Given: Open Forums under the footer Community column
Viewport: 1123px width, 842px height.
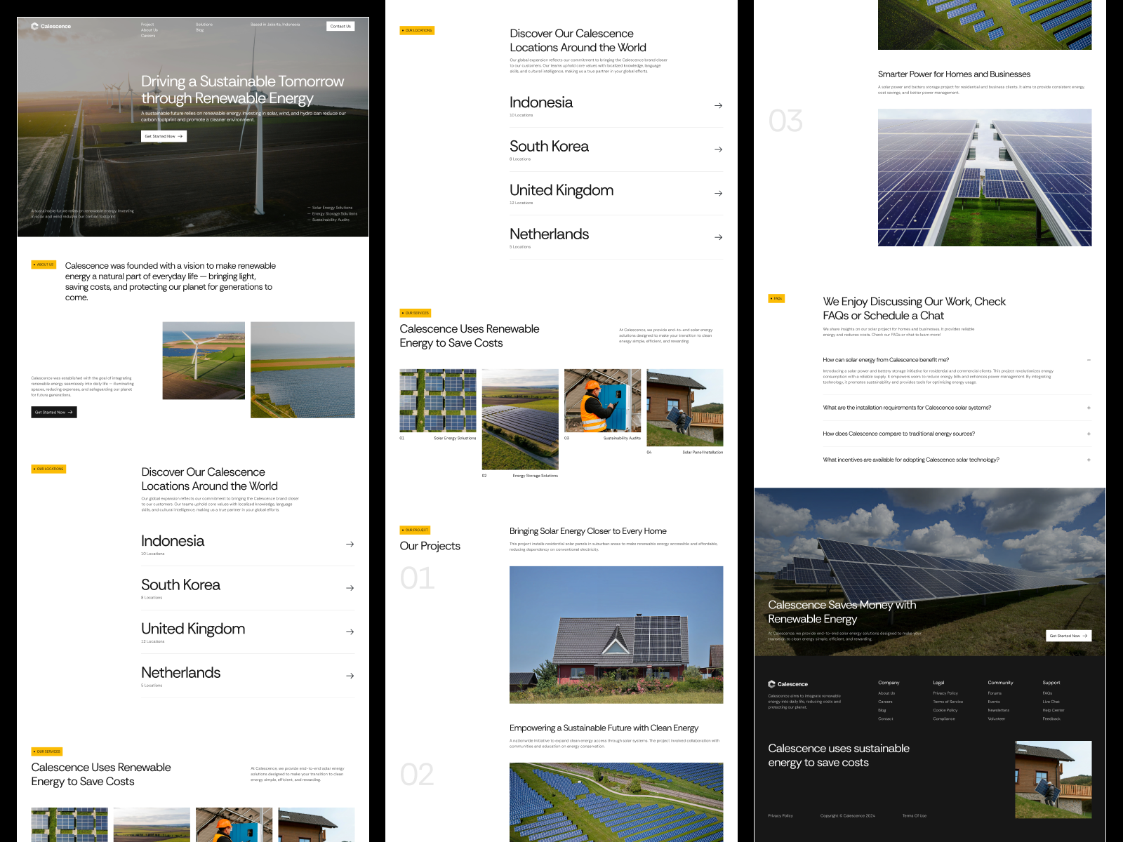Looking at the screenshot, I should [x=995, y=693].
